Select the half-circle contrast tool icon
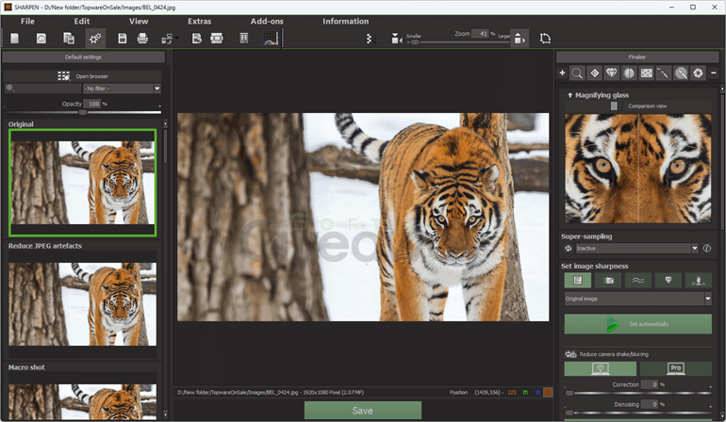 pyautogui.click(x=629, y=73)
